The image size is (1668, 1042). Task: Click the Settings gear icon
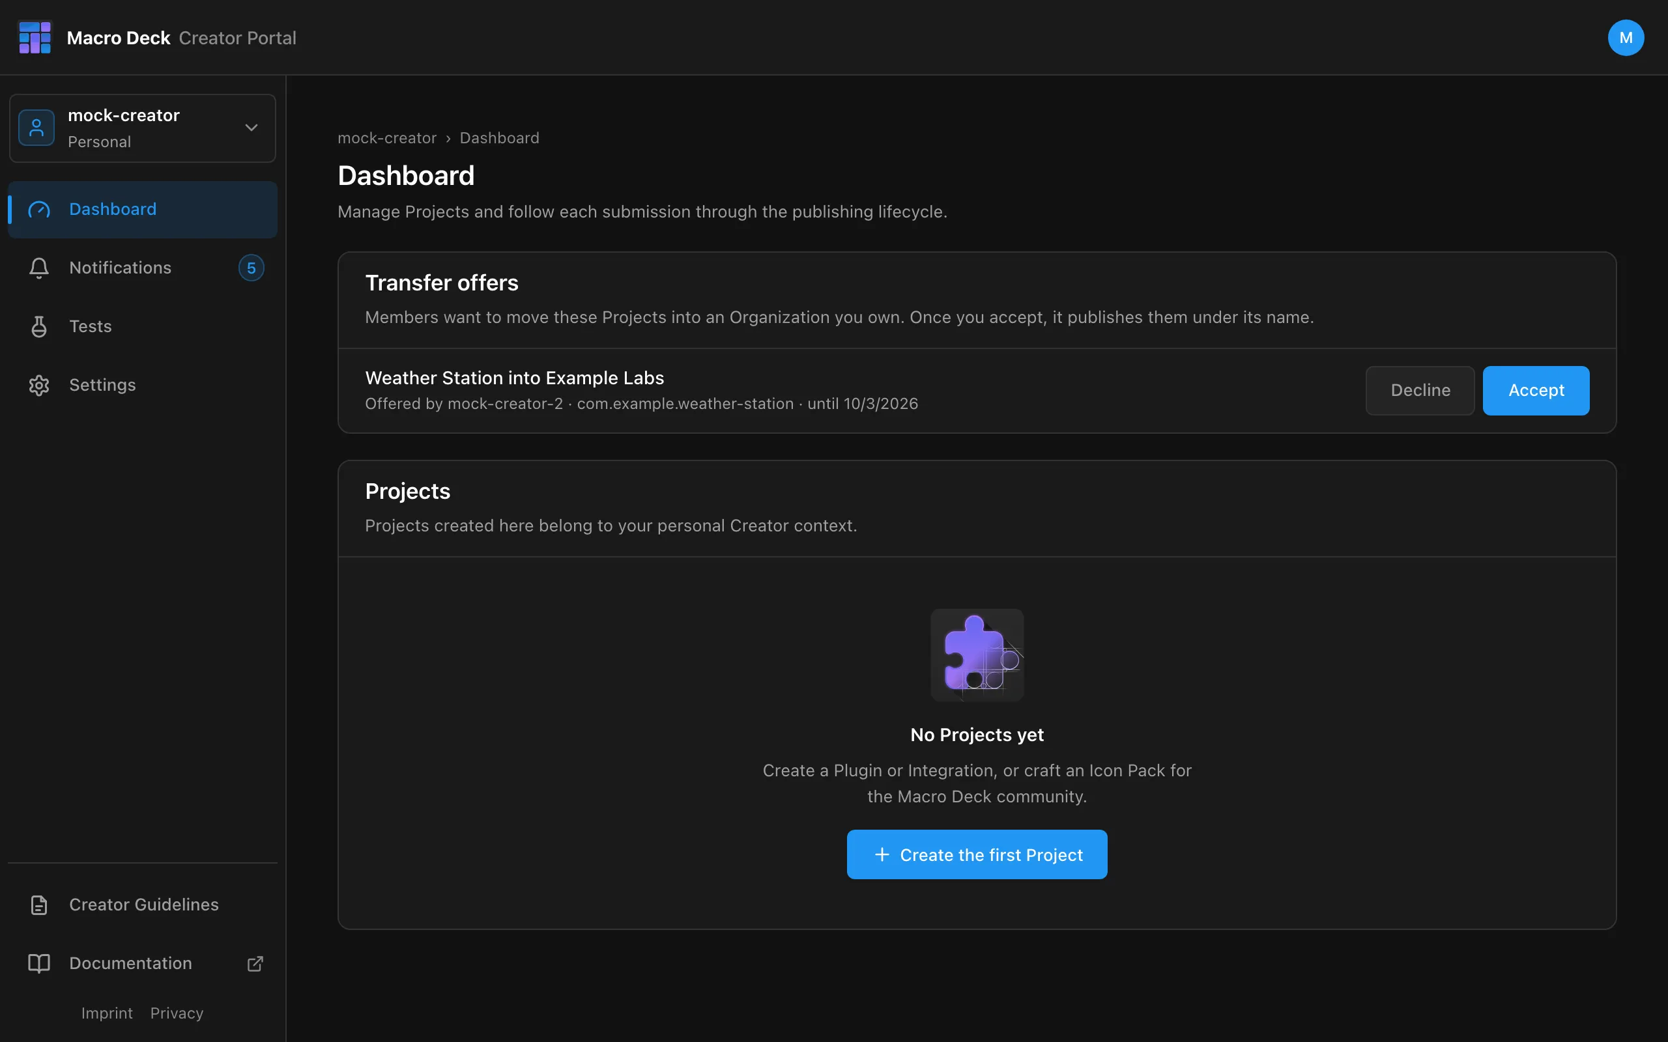39,386
